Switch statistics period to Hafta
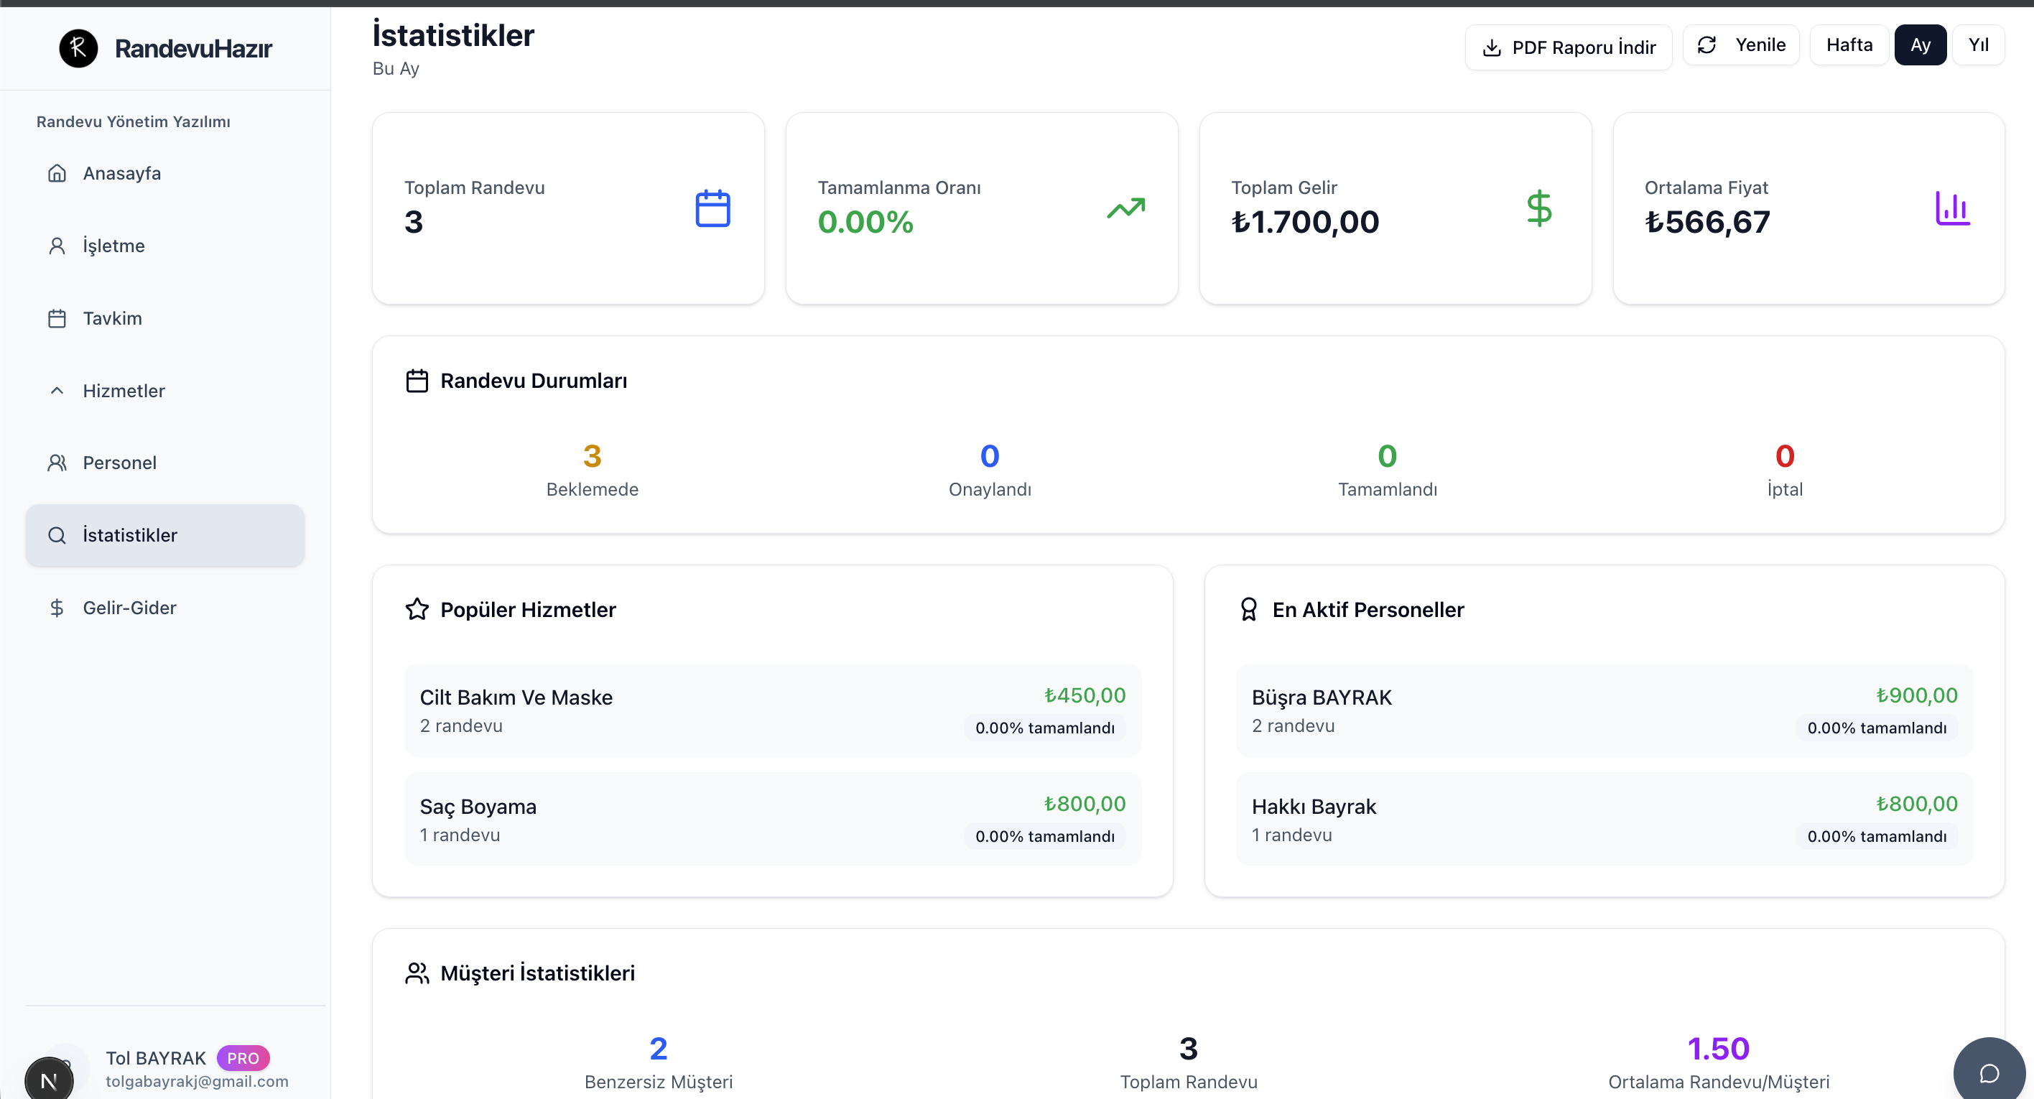Viewport: 2034px width, 1099px height. (1849, 45)
